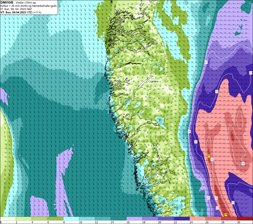Image resolution: width=253 pixels, height=224 pixels.
Task: Click the 'DMI/IGB : Vindur (10m) og' title line
Action: coord(18,3)
